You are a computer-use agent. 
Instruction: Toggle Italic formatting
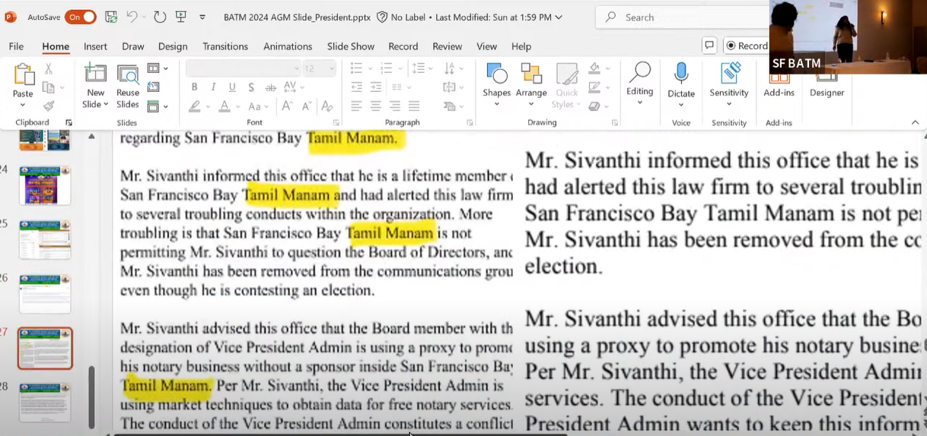click(213, 87)
